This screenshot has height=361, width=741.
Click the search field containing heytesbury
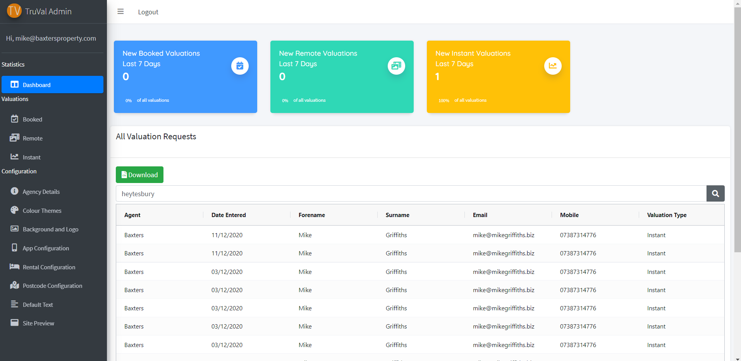point(411,193)
